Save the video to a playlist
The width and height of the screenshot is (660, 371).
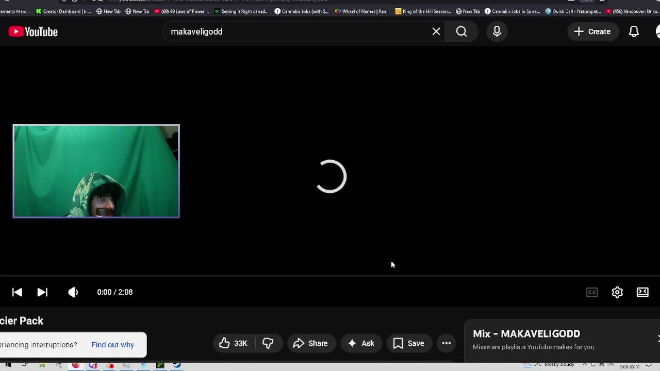tap(409, 343)
